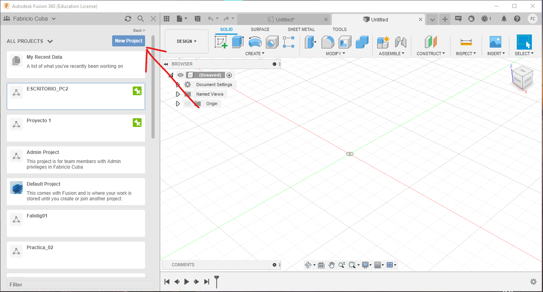Viewport: 543px width, 292px height.
Task: Open the notifications bell
Action: pos(504,19)
